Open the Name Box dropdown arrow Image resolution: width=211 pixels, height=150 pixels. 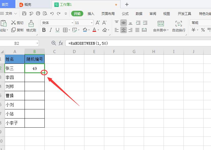point(37,43)
